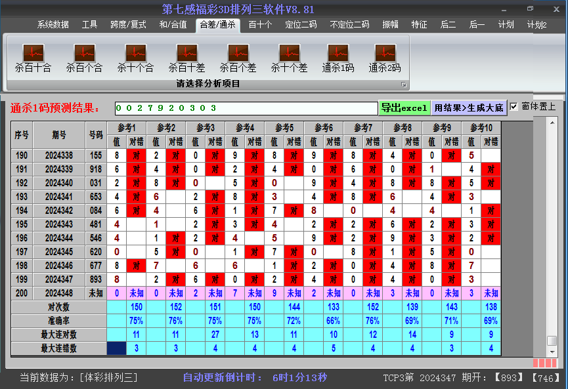568x389 pixels.
Task: Click the 参考10 column header
Action: (481, 128)
